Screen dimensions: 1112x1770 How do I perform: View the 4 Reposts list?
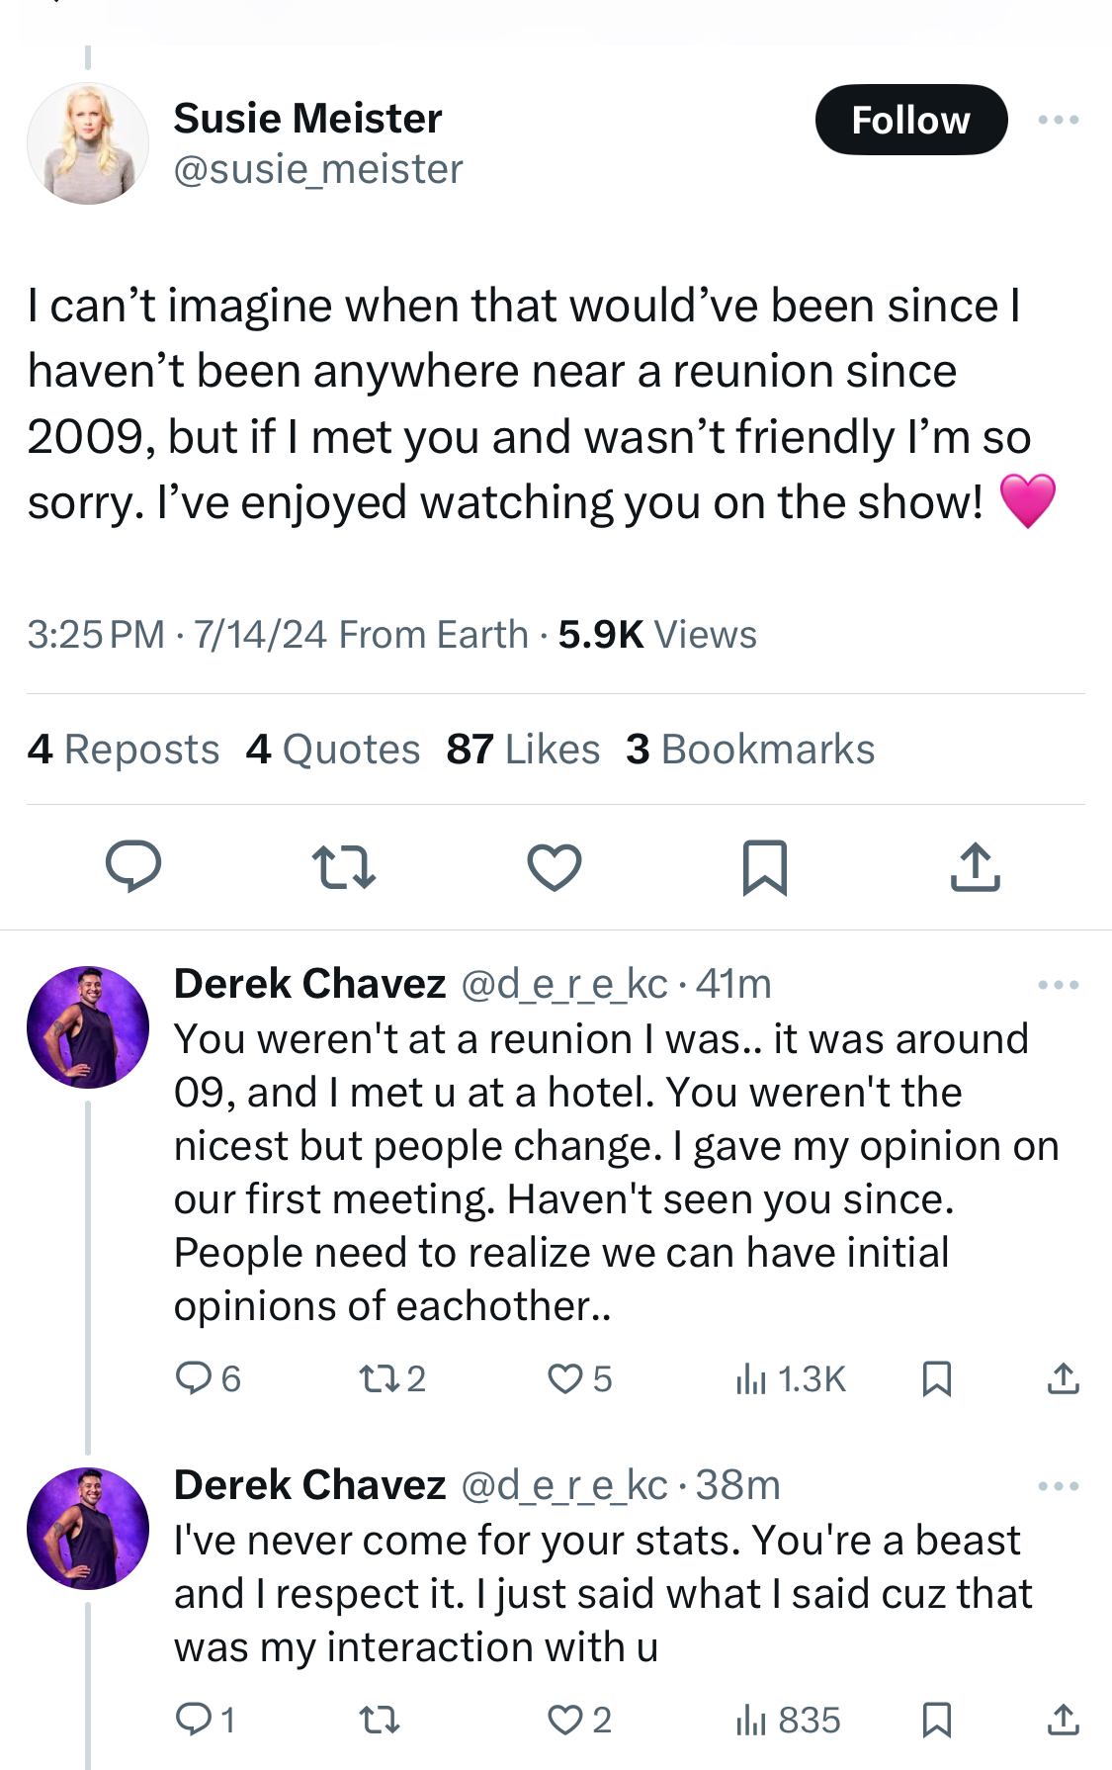tap(124, 750)
